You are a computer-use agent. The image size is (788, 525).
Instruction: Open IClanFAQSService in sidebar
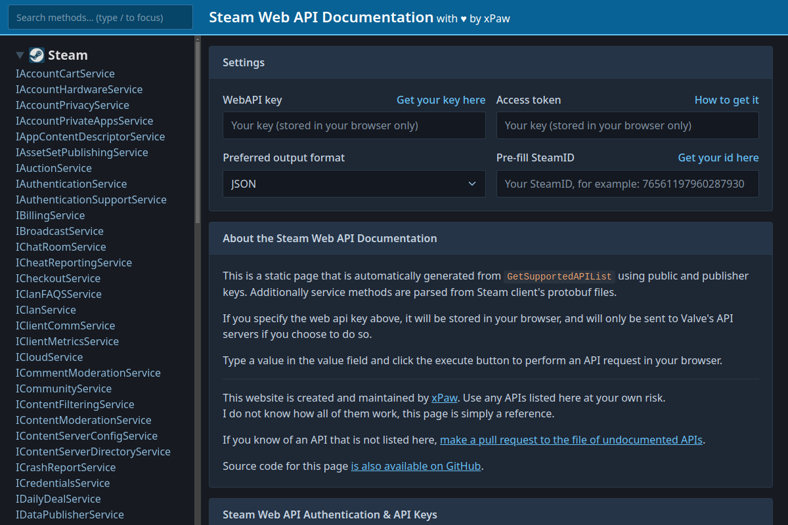click(x=58, y=294)
